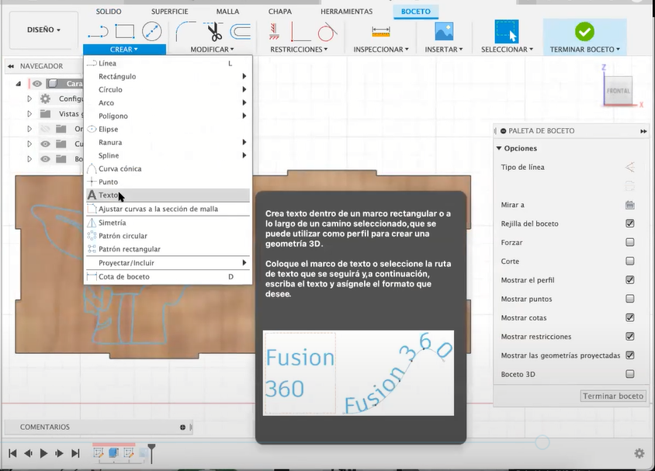
Task: Open the MODIFICAR dropdown menu
Action: click(x=212, y=49)
